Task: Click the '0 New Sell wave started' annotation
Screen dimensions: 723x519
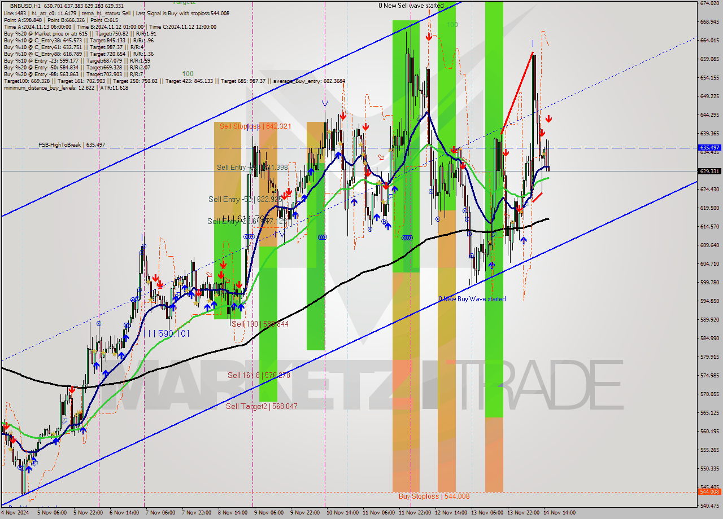Action: tap(411, 6)
